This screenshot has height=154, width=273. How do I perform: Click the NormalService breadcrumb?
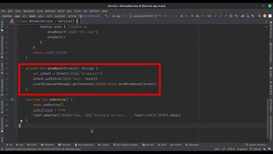tap(90, 16)
